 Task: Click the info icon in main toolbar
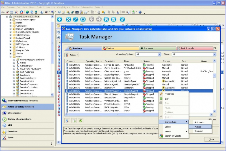pyautogui.click(x=42, y=12)
